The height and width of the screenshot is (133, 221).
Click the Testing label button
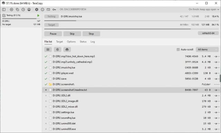click(x=51, y=16)
